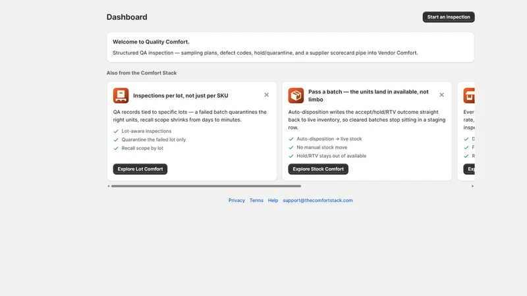
Task: Click 'Recall scope by lot' item
Action: [142, 148]
